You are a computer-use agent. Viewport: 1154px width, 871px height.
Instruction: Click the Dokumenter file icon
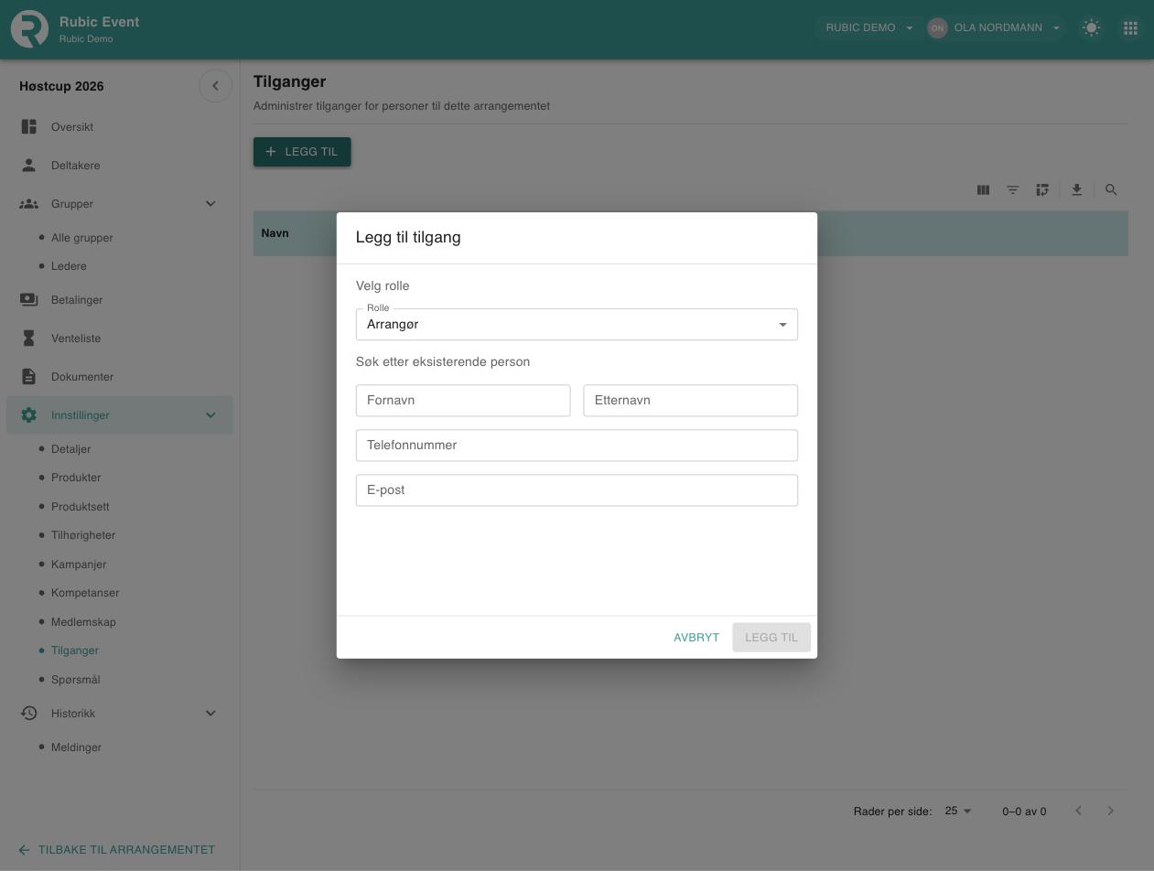point(29,377)
